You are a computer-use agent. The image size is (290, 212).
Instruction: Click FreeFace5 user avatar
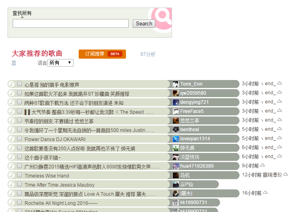[x=176, y=111]
